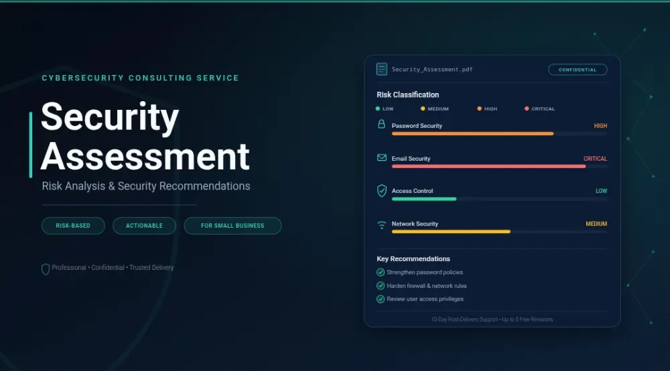Screen dimensions: 670x371
Task: Click Professional Confidential Trusted Delivery text
Action: tap(113, 268)
